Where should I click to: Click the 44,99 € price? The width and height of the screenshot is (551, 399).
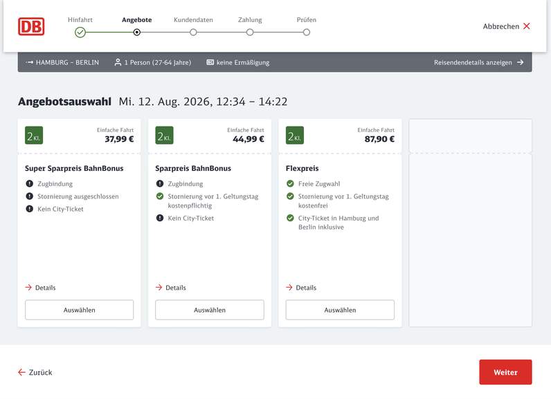coord(249,139)
